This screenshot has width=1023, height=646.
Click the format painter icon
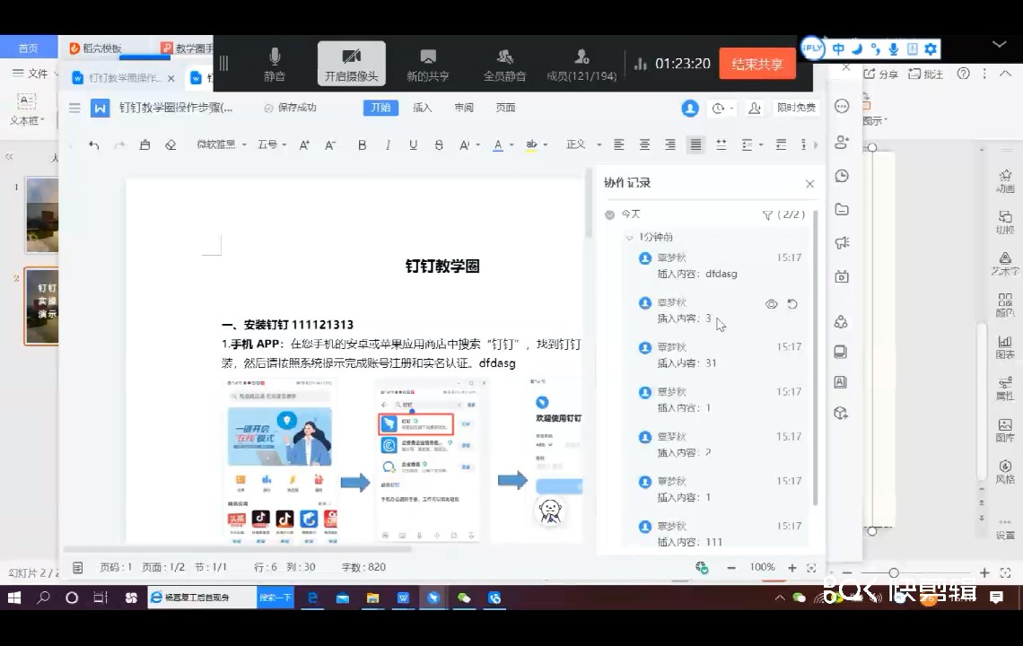coord(144,145)
